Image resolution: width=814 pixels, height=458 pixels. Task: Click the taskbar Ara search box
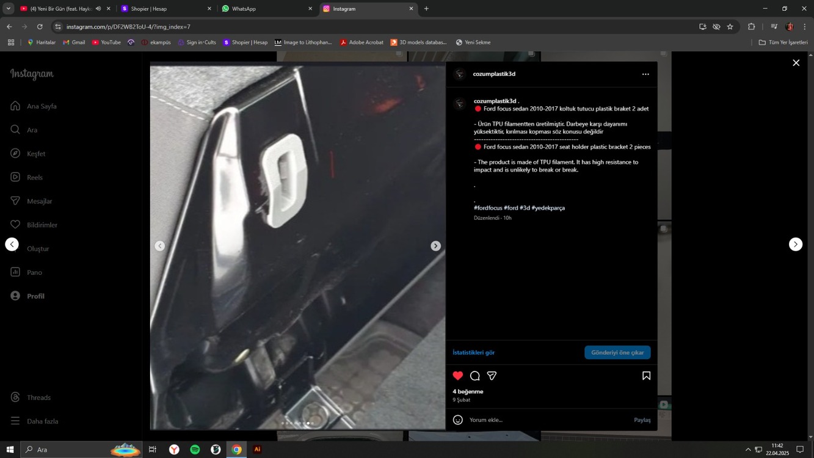[81, 449]
